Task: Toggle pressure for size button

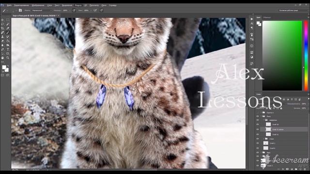Action: coord(101,10)
